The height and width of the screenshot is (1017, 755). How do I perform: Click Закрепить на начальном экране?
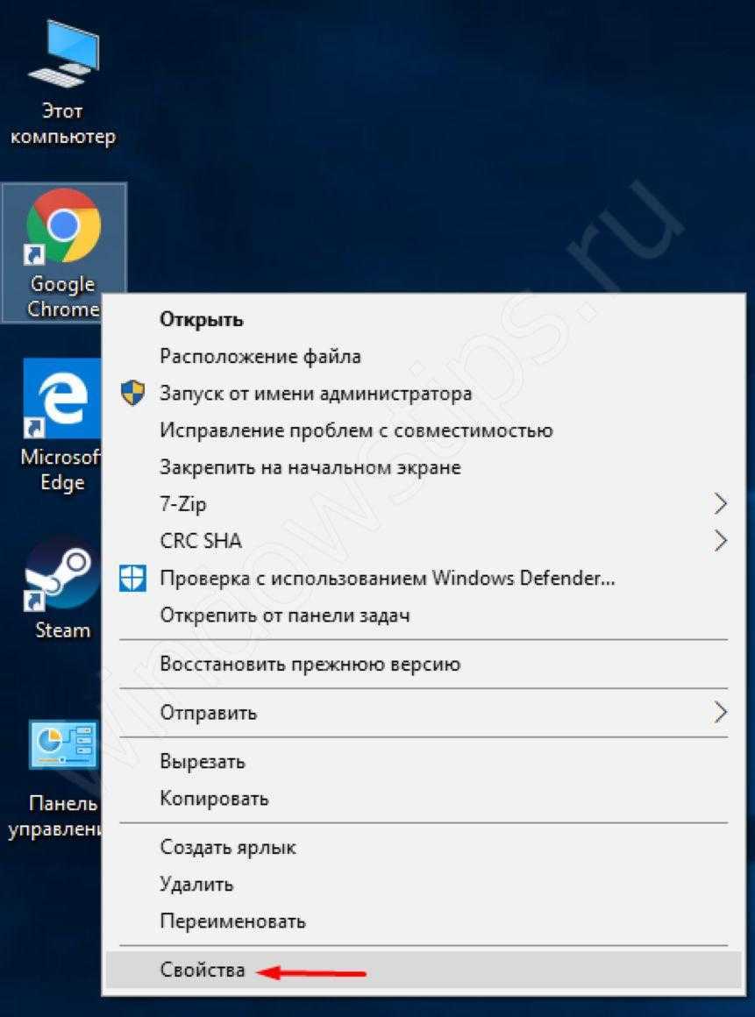tap(310, 467)
